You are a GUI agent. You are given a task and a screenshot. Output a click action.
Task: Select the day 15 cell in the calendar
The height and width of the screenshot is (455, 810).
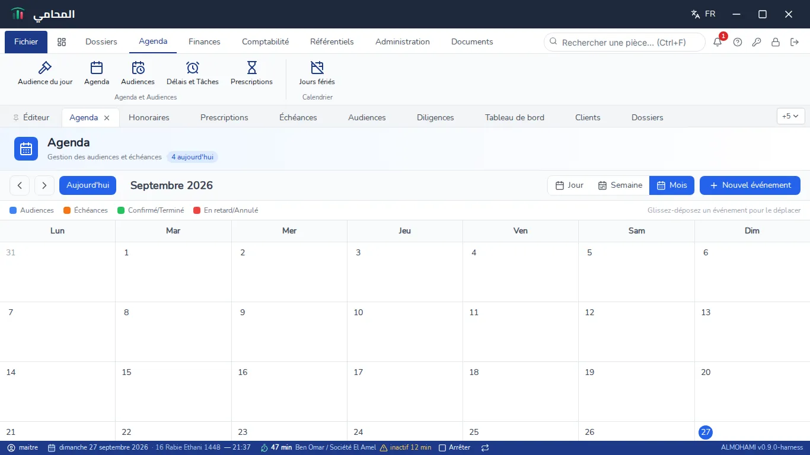tap(173, 392)
